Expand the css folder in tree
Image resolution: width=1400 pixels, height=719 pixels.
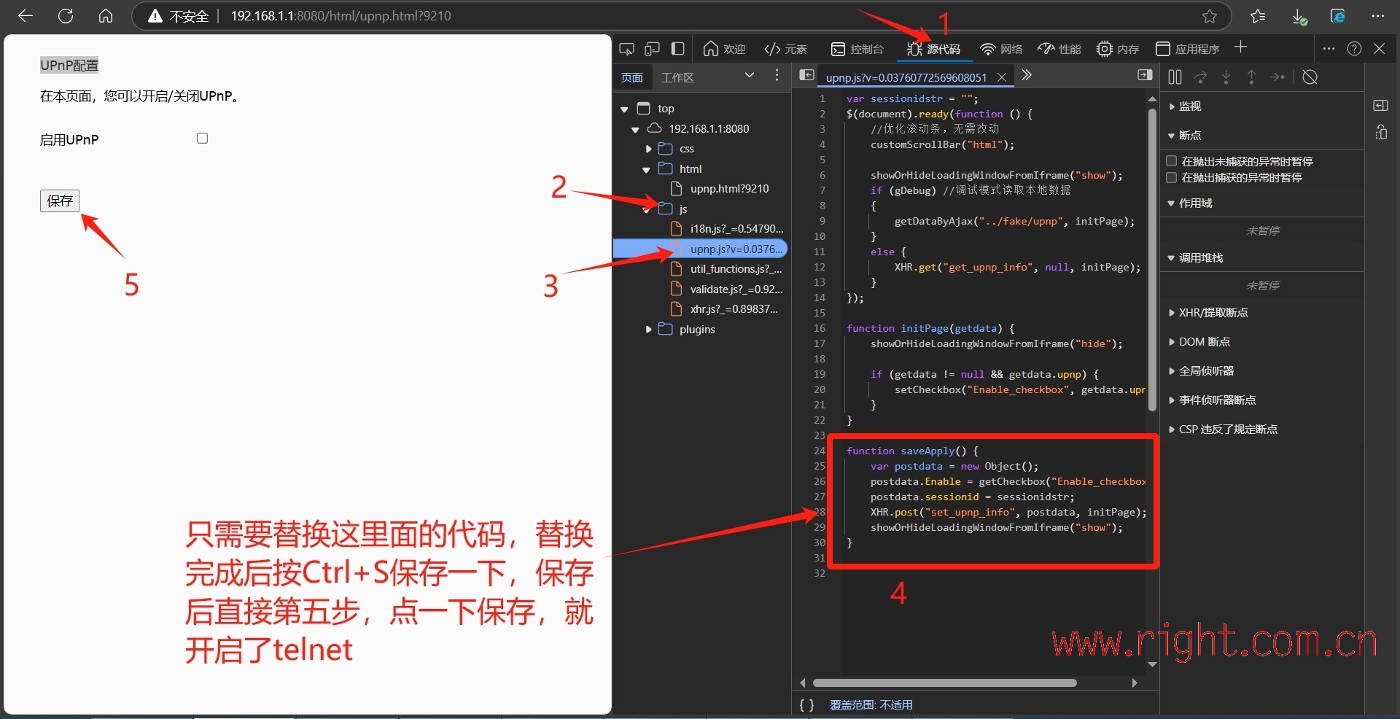point(648,149)
